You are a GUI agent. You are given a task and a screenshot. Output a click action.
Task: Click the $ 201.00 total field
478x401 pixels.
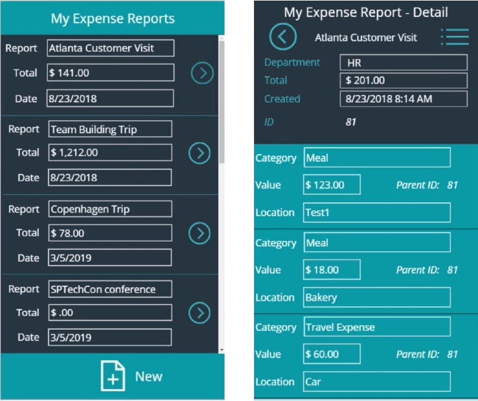[x=404, y=80]
